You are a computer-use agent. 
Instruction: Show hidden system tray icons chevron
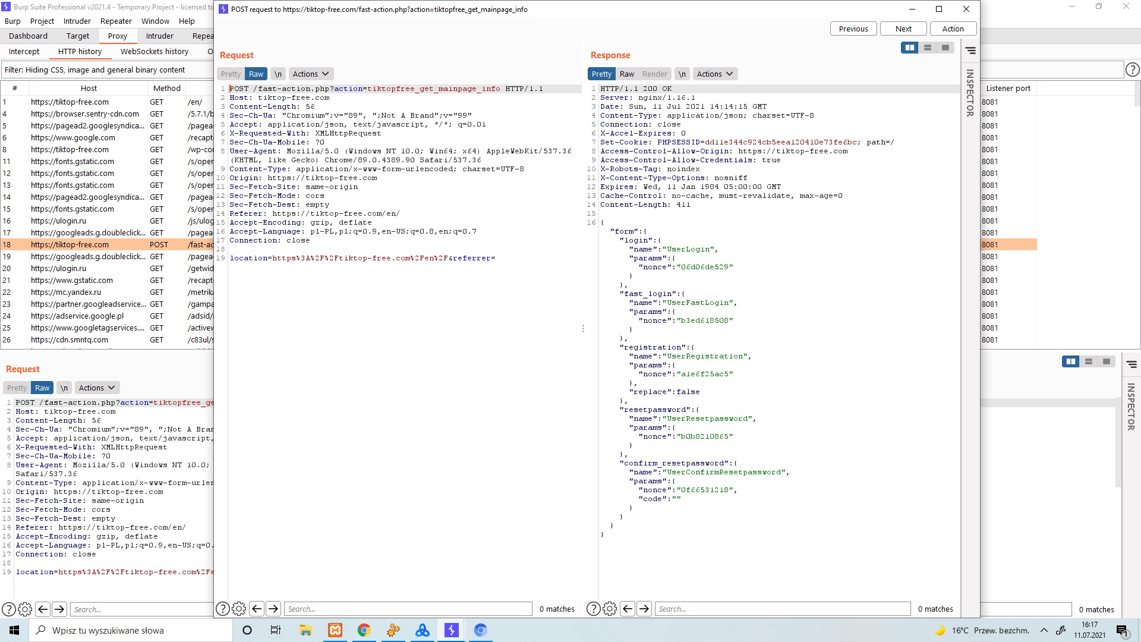point(1044,630)
